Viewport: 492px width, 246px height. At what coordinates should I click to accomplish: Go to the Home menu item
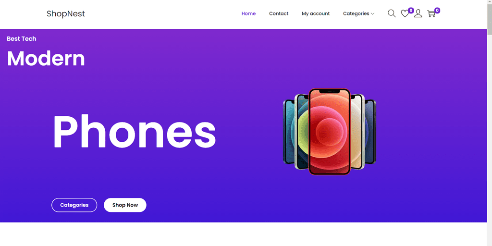tap(248, 13)
